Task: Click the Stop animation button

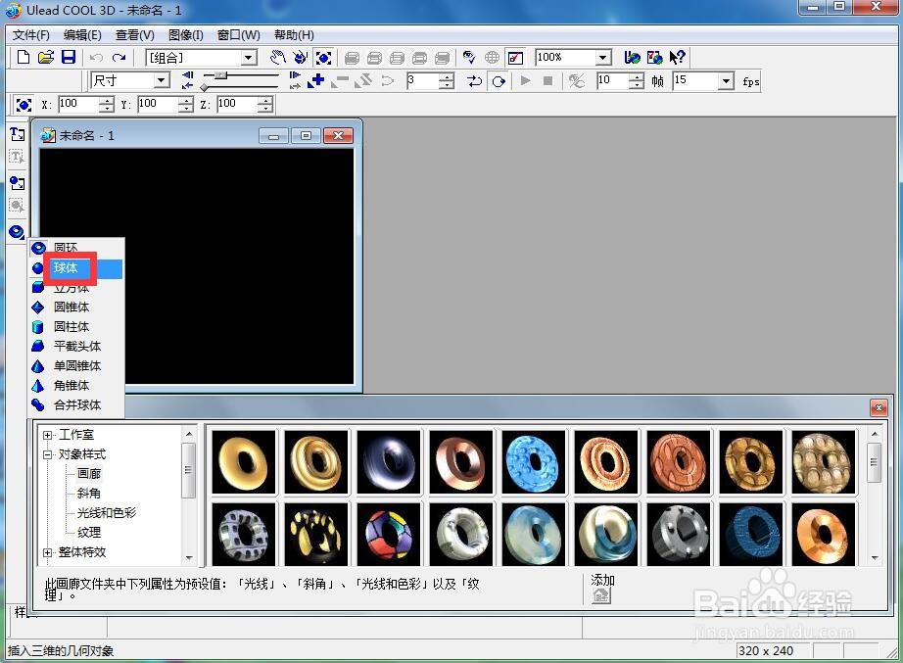Action: click(x=547, y=80)
